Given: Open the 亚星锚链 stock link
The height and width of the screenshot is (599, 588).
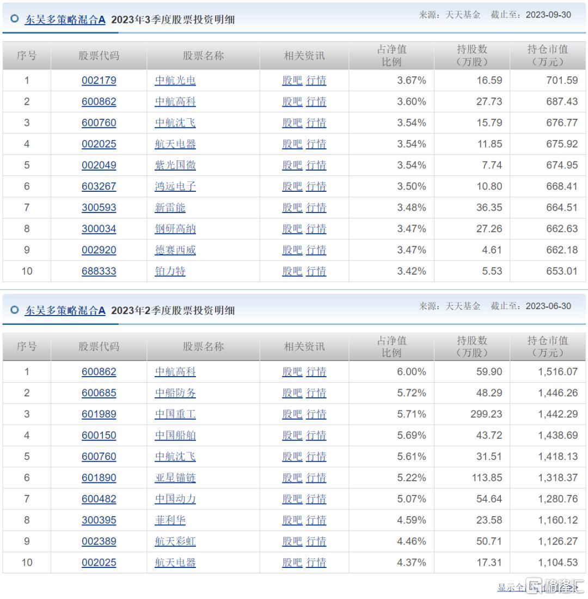Looking at the screenshot, I should 175,478.
